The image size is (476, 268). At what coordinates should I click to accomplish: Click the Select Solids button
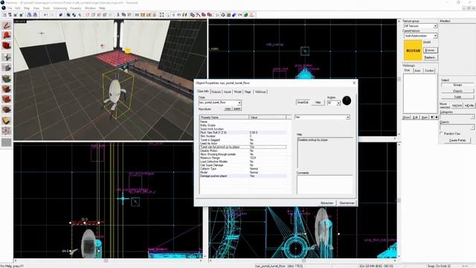457,97
